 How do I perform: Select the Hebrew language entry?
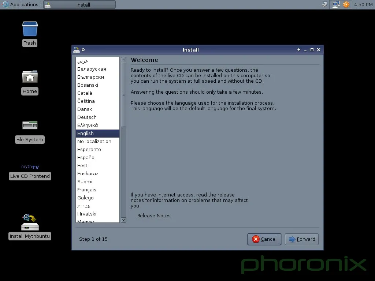click(x=97, y=206)
